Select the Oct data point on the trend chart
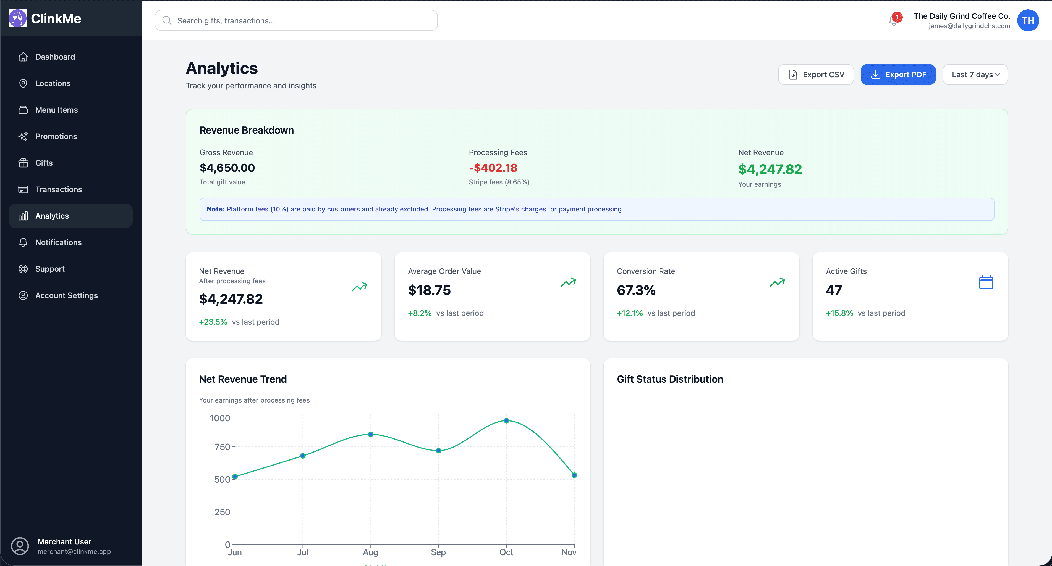This screenshot has height=566, width=1052. (506, 420)
